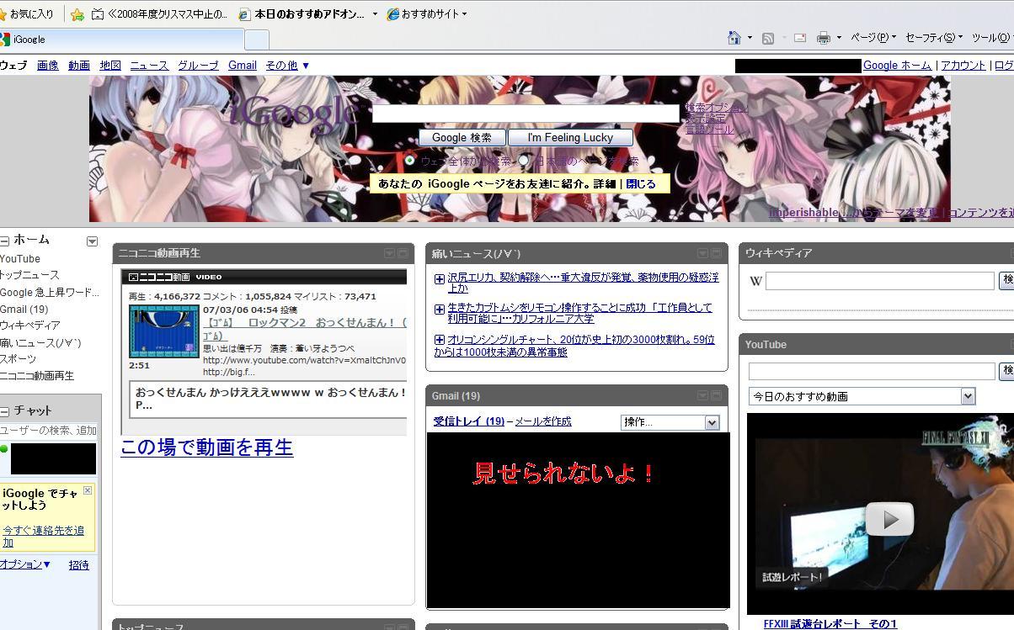Open the browser Home icon

[734, 38]
